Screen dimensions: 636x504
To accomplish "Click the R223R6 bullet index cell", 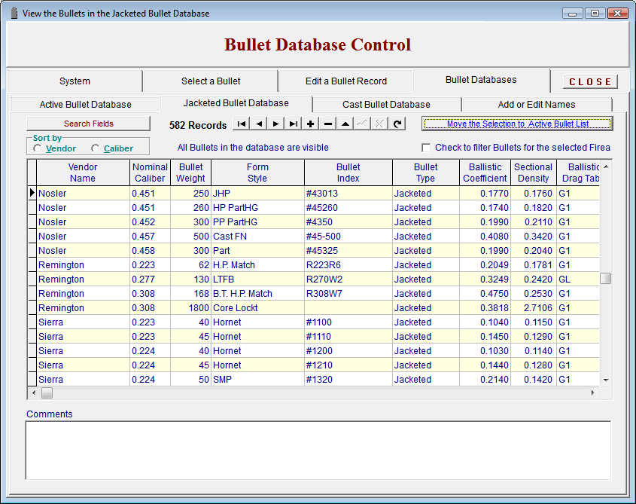I will [x=348, y=264].
